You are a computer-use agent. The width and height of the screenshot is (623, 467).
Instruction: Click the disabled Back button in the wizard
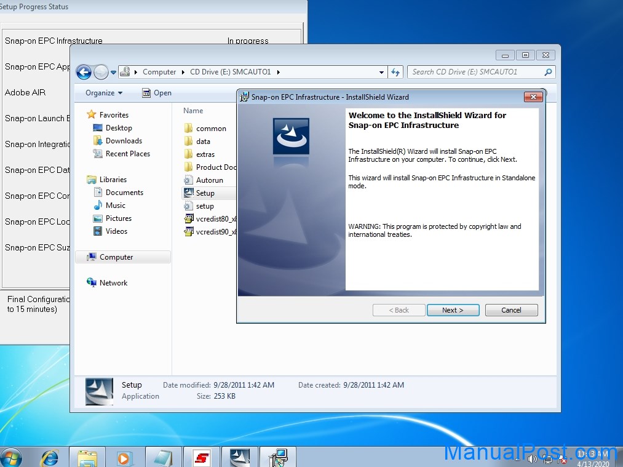tap(399, 310)
